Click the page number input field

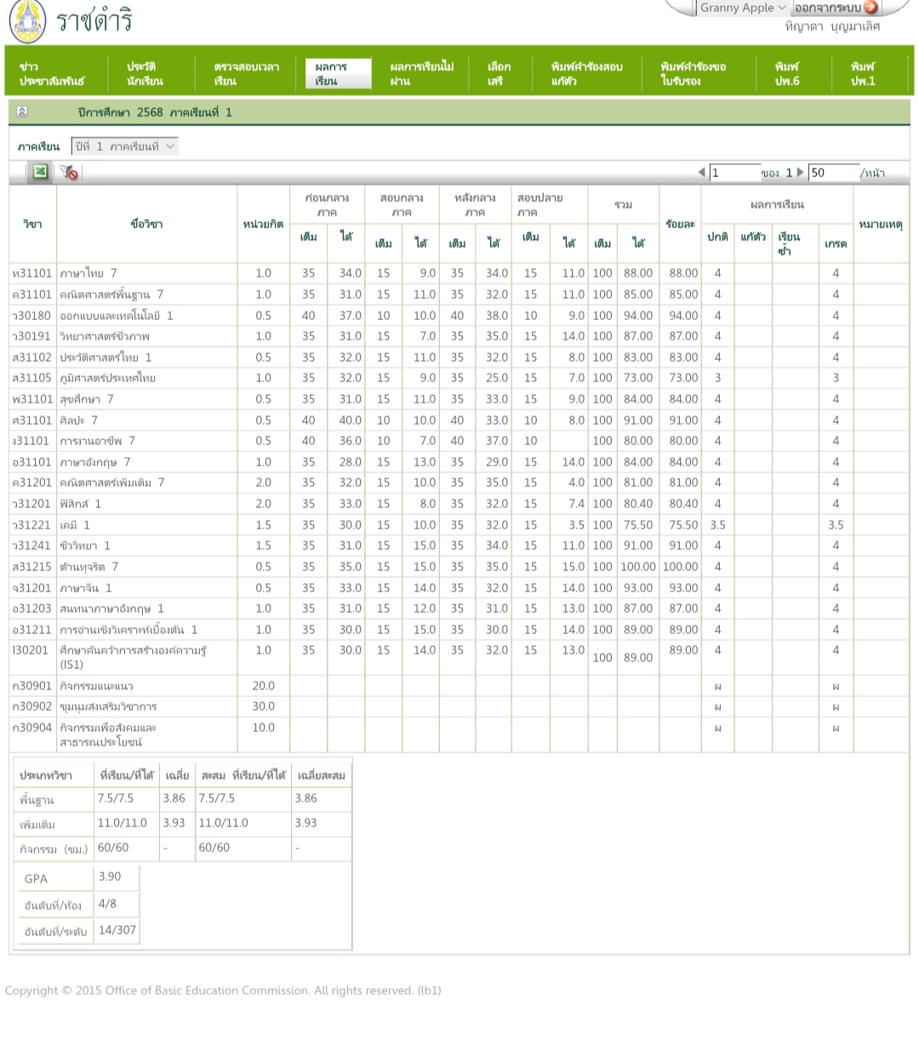(x=733, y=173)
